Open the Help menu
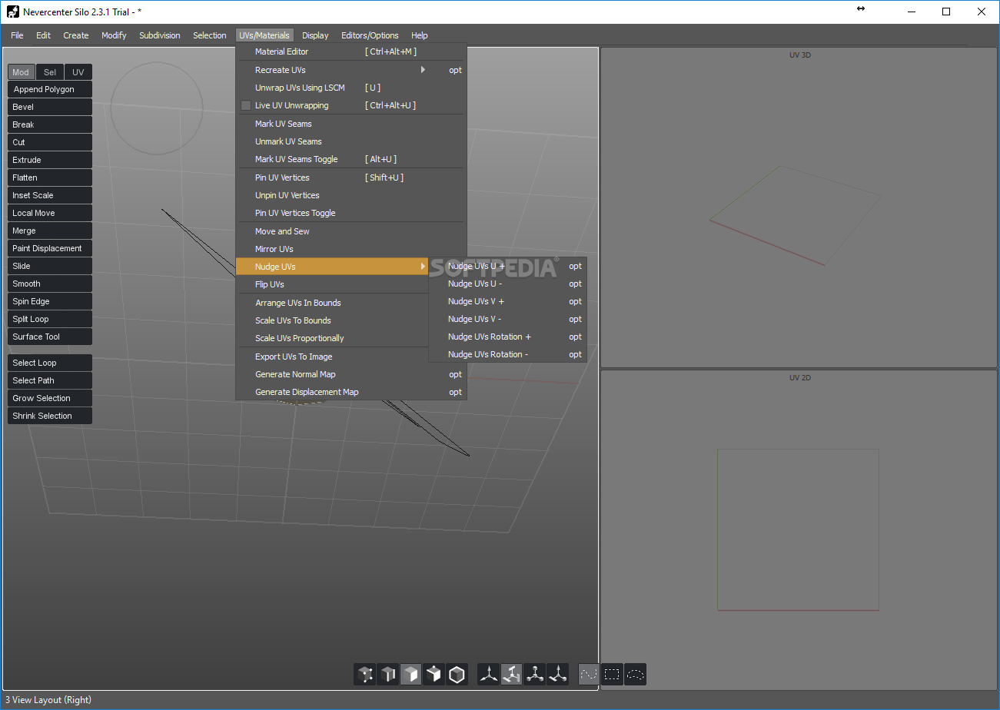 click(x=419, y=35)
